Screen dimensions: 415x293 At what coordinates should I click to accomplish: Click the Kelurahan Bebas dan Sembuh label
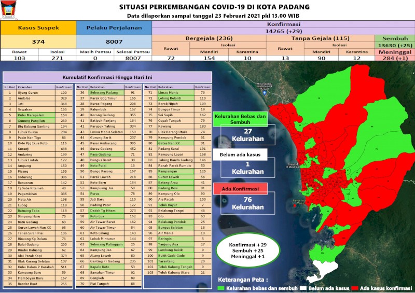(240, 119)
